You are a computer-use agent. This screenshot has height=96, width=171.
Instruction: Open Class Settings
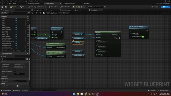click(53, 7)
